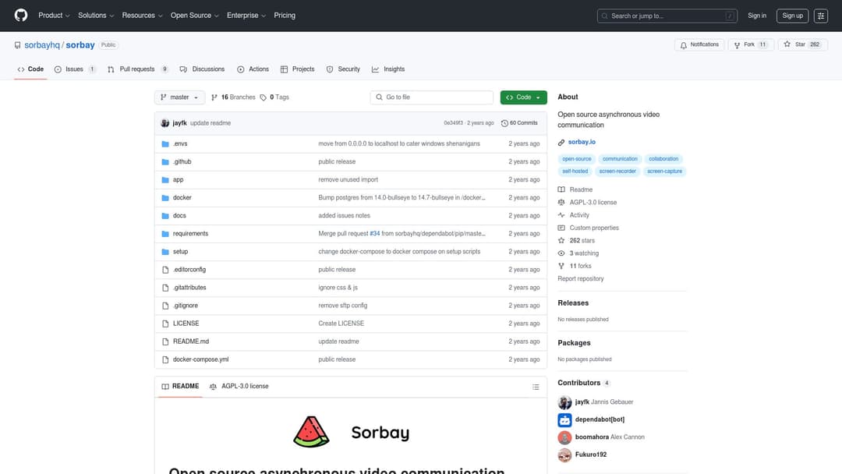Go to the GitHub home logo
The height and width of the screenshot is (474, 842).
click(x=21, y=15)
